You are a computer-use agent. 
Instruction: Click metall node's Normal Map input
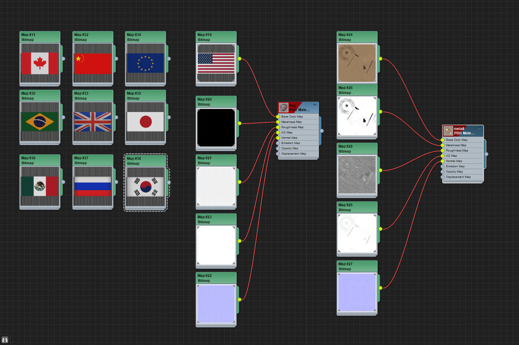[x=443, y=161]
